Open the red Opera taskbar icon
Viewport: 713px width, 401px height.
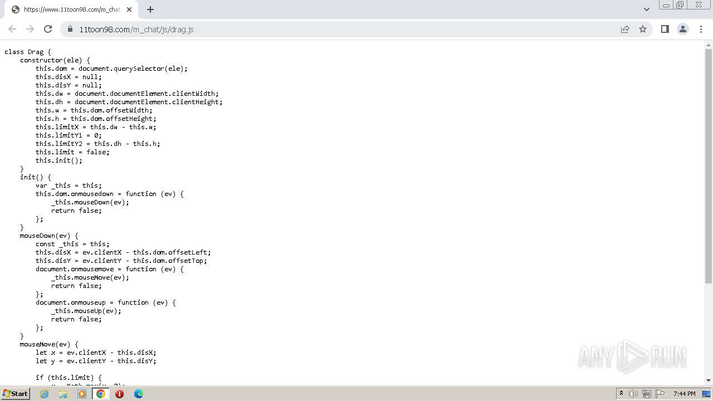coord(119,394)
